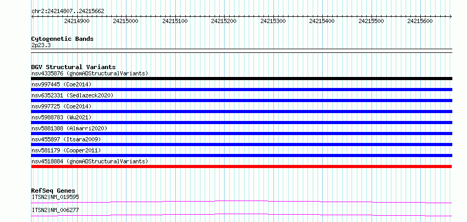
Task: Select nsv997445 (Coe2014) label
Action: pyautogui.click(x=61, y=84)
